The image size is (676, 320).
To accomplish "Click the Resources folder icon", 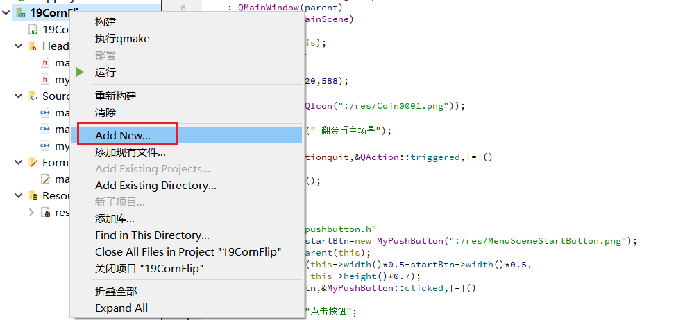I will click(x=33, y=196).
